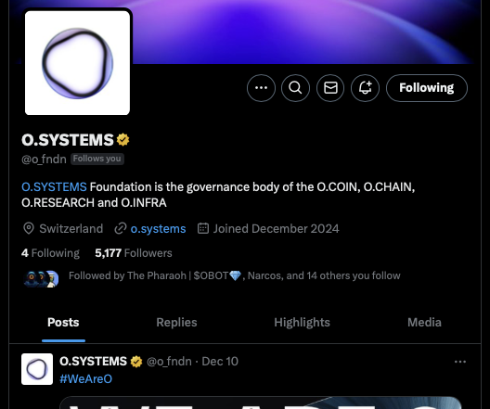This screenshot has height=409, width=490.
Task: Open the @o_fndn handle on the post
Action: pyautogui.click(x=169, y=362)
